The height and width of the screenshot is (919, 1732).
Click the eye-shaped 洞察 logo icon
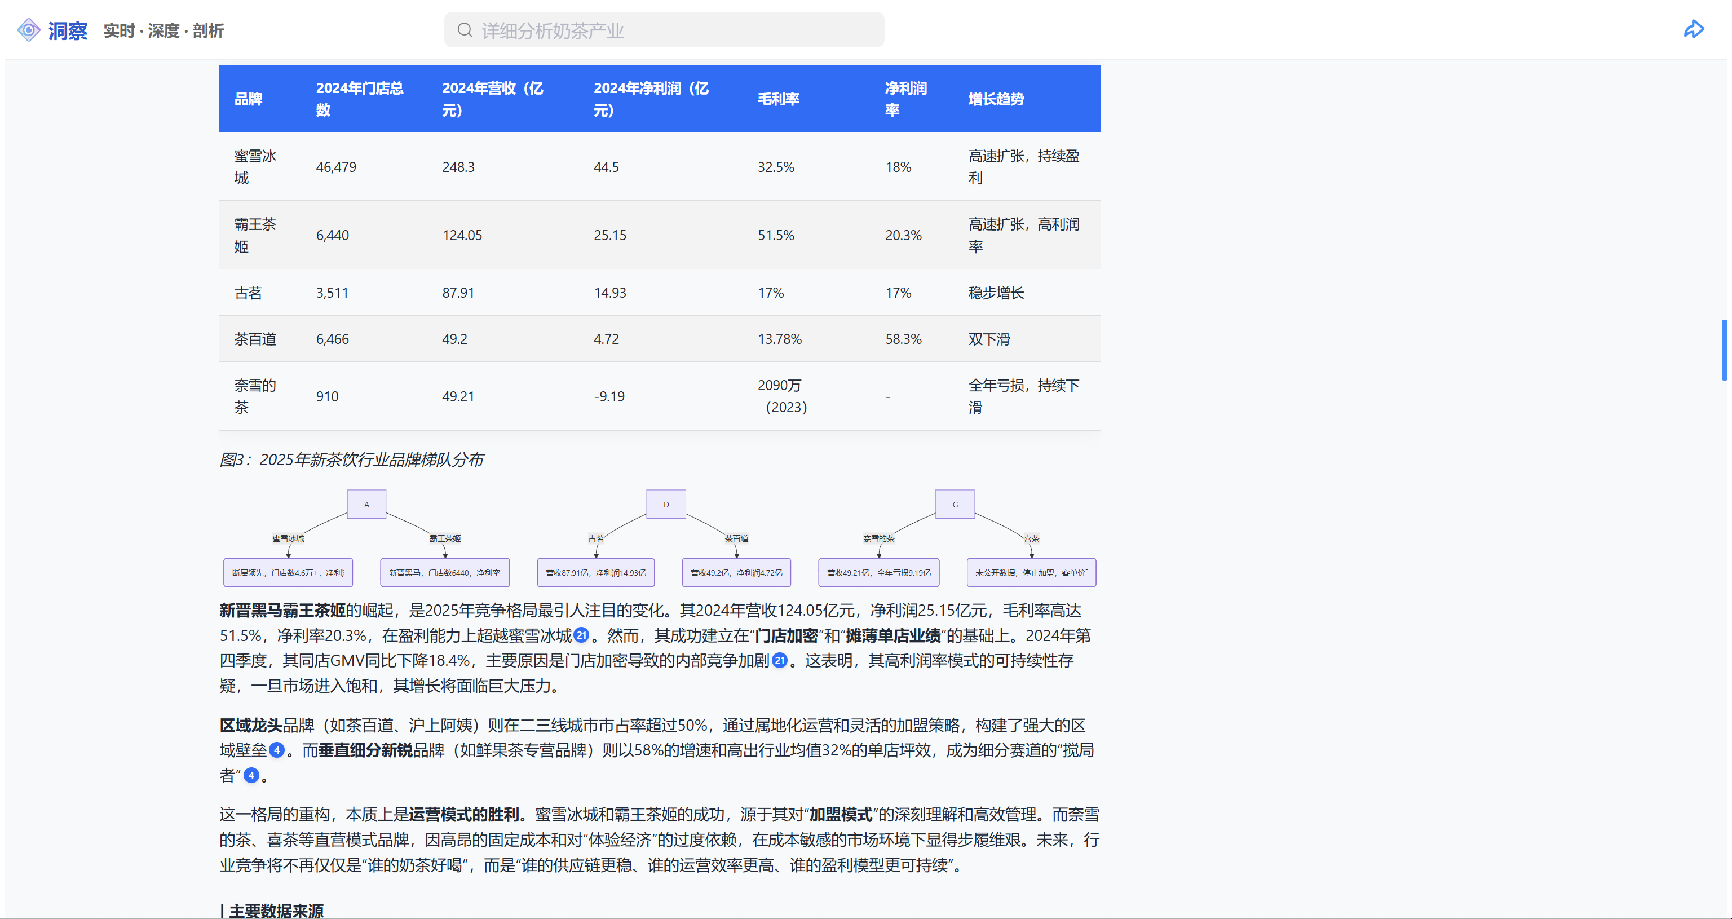pyautogui.click(x=29, y=30)
